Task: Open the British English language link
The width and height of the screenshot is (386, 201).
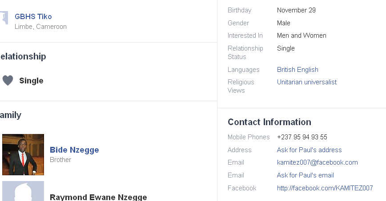Action: point(298,70)
